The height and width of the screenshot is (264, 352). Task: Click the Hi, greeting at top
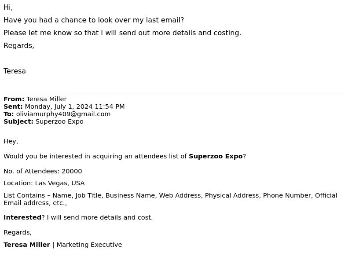point(8,7)
